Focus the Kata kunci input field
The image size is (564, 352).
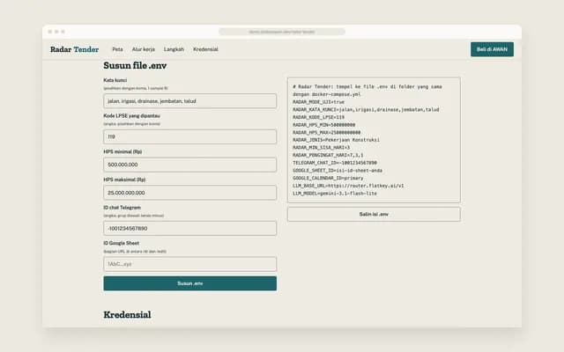[190, 101]
